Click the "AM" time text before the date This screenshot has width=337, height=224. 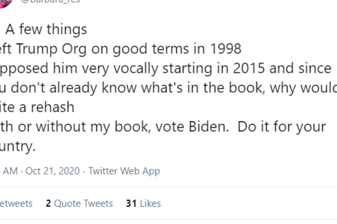pyautogui.click(x=11, y=171)
